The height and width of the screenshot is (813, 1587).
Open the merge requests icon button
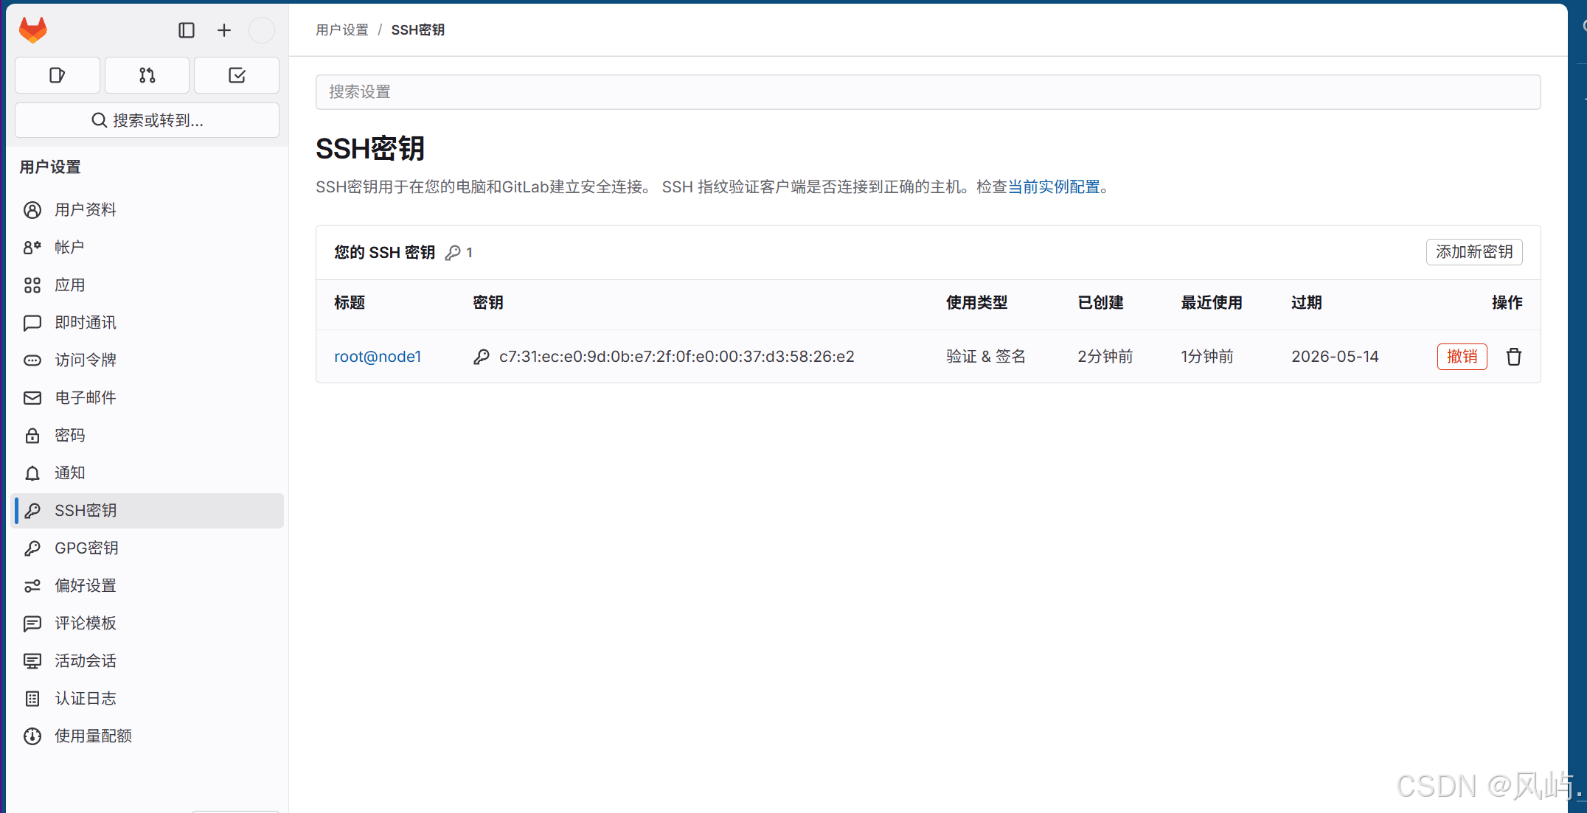point(147,75)
